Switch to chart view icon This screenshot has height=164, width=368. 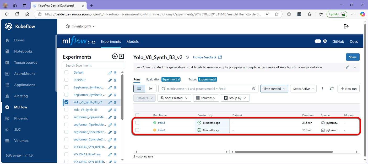(151, 89)
